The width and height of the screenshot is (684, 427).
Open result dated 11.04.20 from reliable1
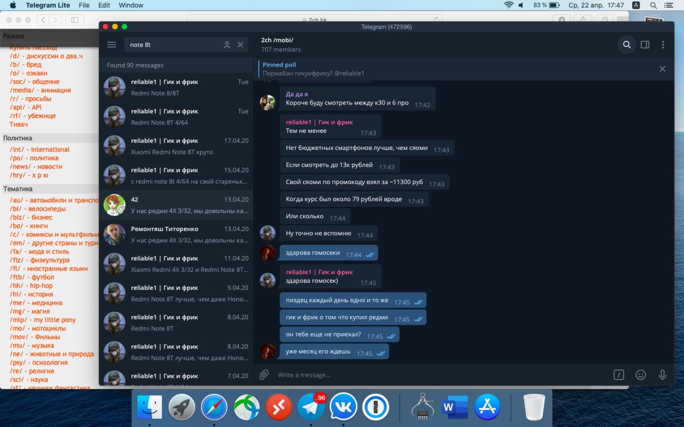coord(176,264)
